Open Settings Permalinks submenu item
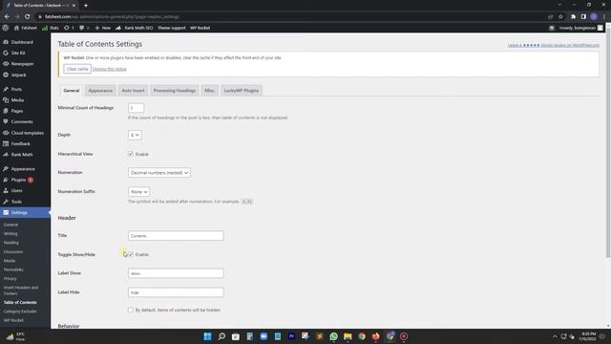This screenshot has height=344, width=611. coord(13,269)
